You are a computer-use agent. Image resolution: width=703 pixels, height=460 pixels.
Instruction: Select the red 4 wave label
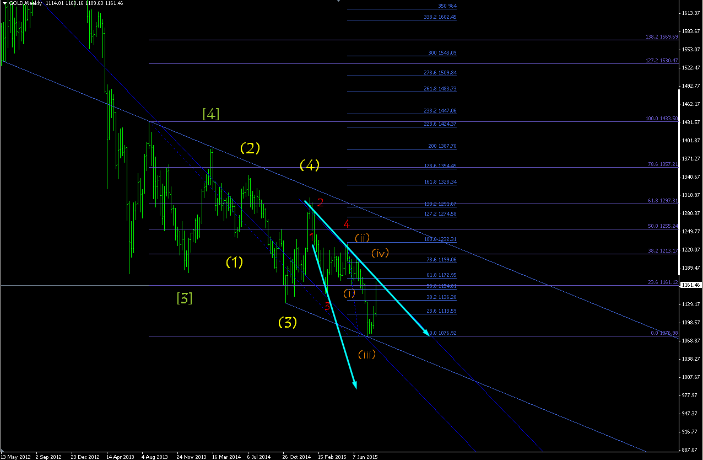click(347, 224)
